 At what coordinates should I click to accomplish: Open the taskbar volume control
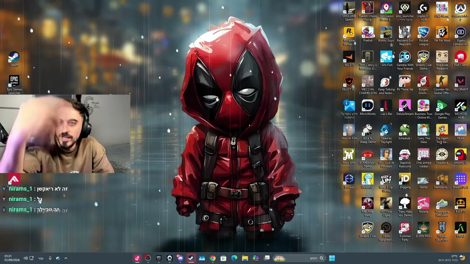point(25,258)
